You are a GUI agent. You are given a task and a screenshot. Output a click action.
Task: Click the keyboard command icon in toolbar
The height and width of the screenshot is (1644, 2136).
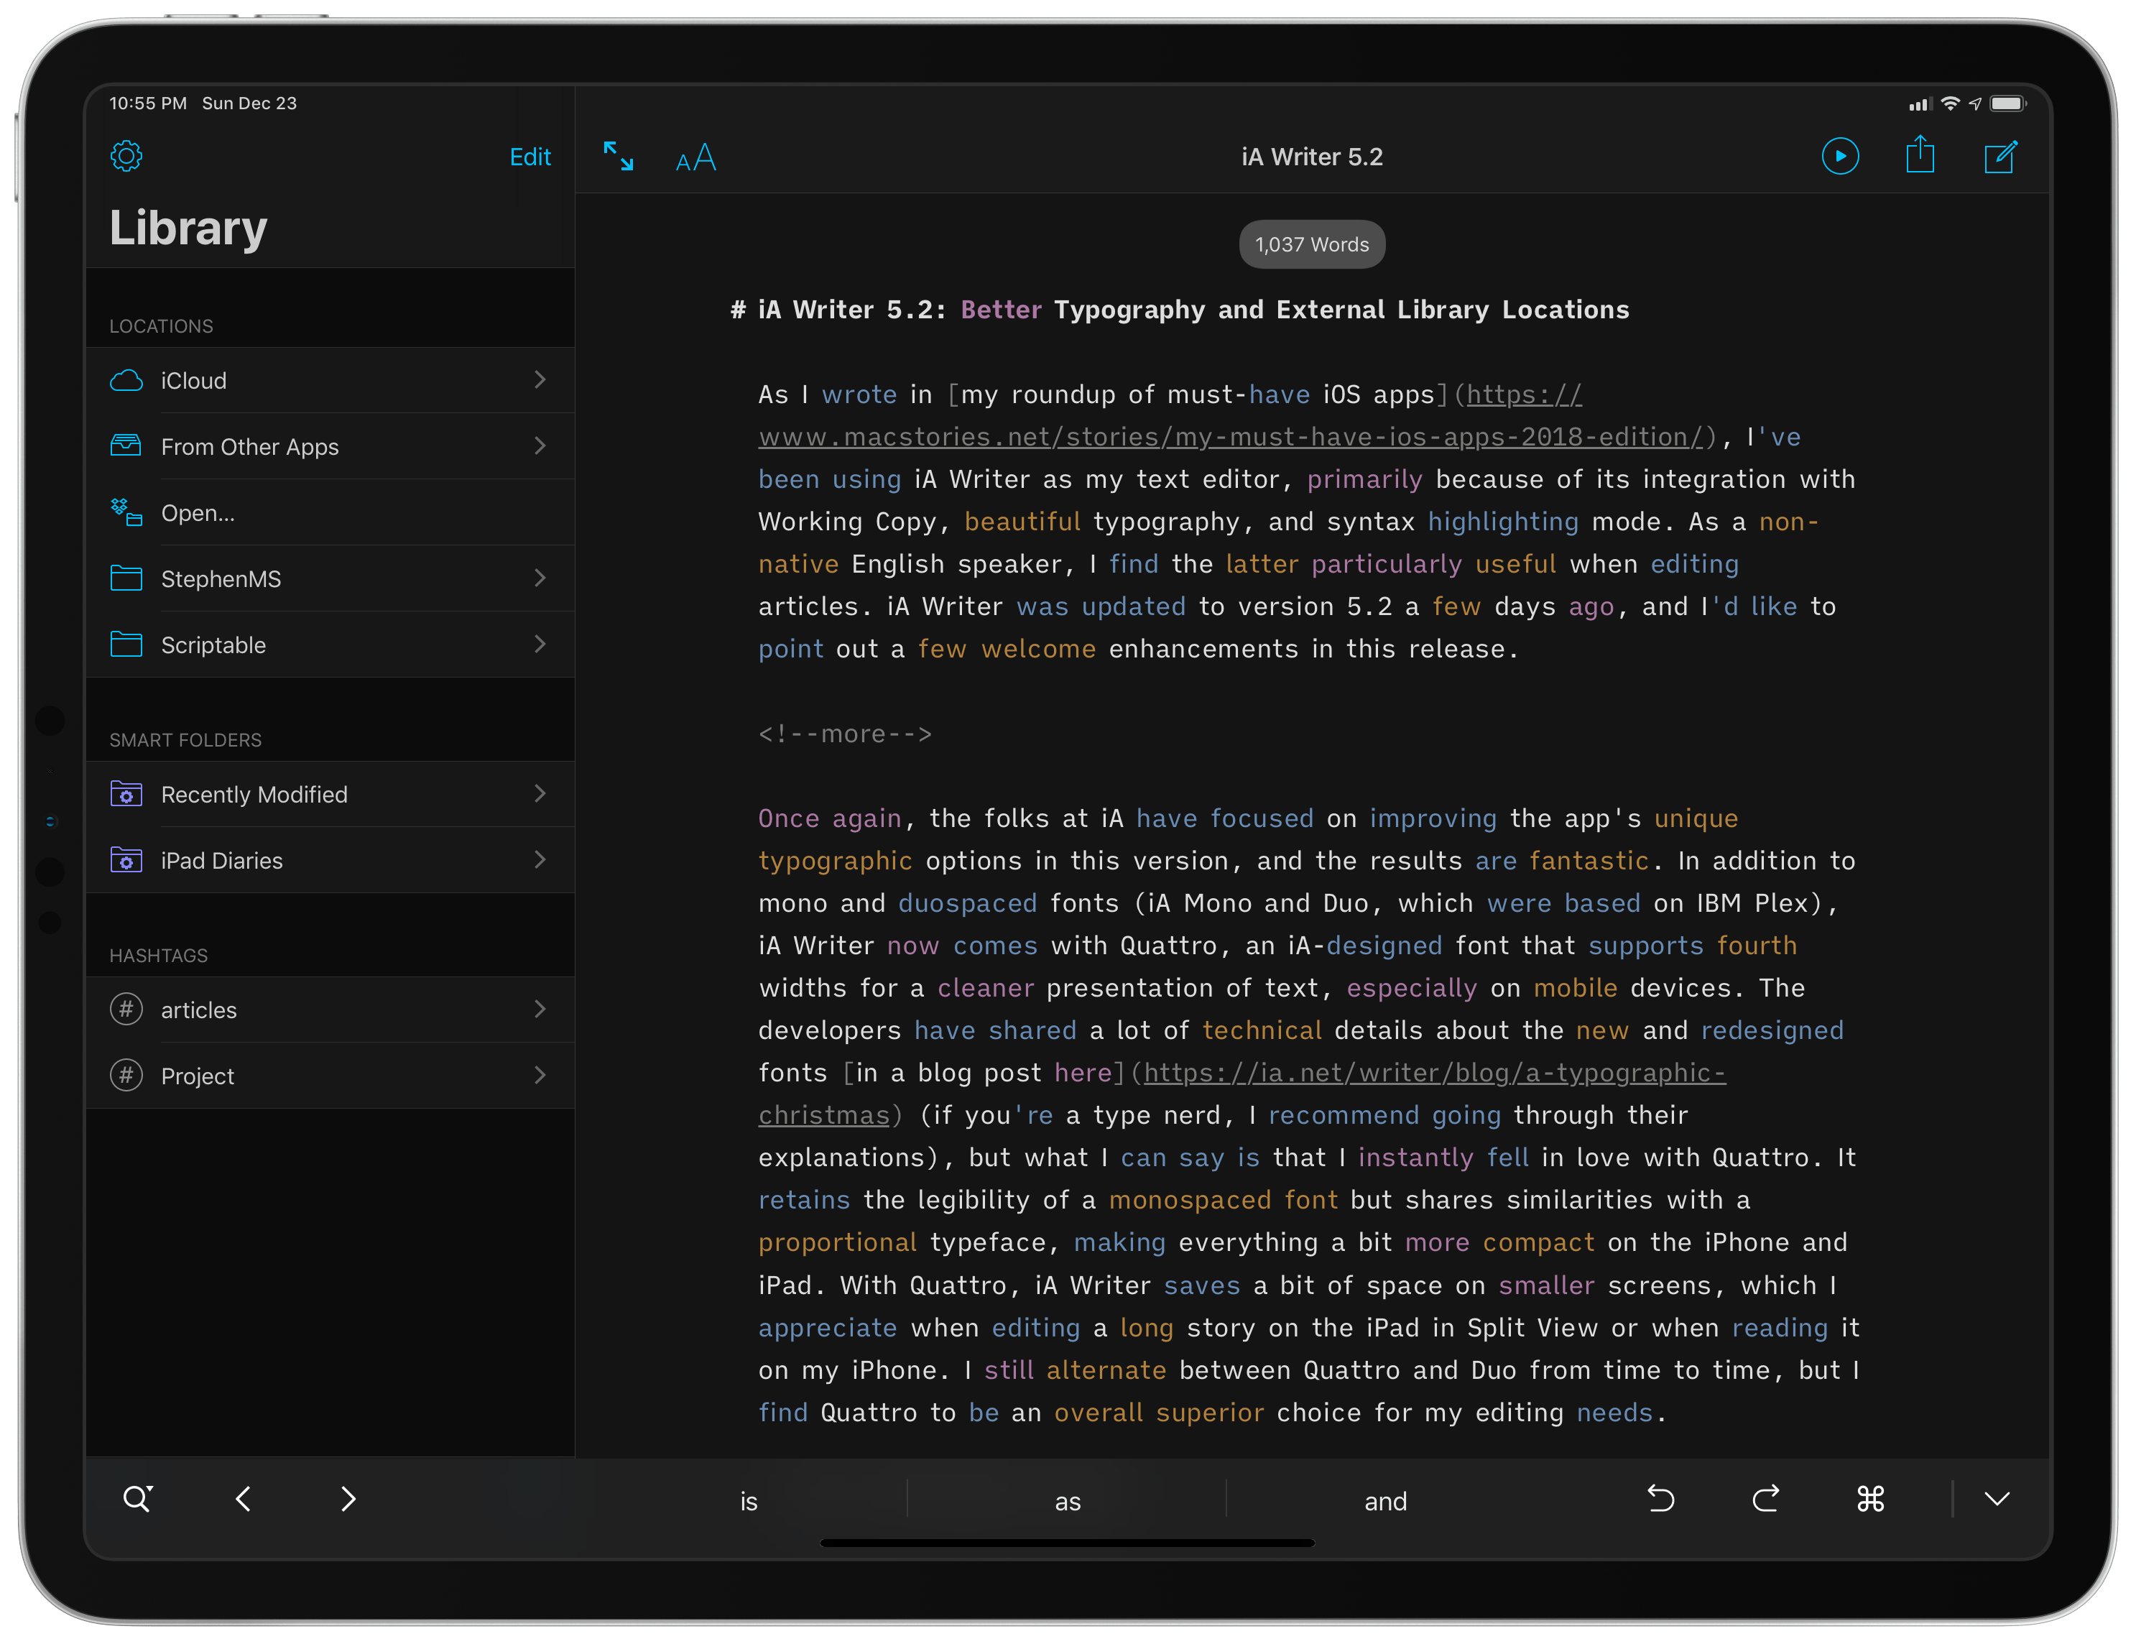click(x=1870, y=1497)
